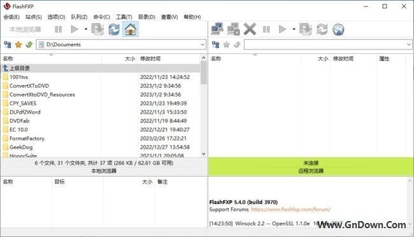Click the remote pane transfer play button

point(283,29)
